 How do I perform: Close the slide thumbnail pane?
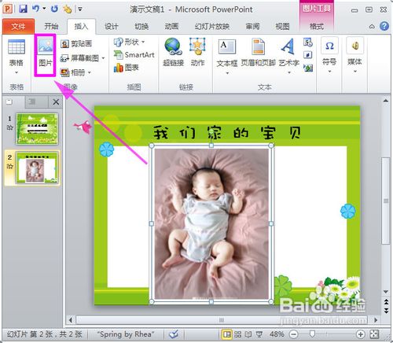(x=56, y=102)
